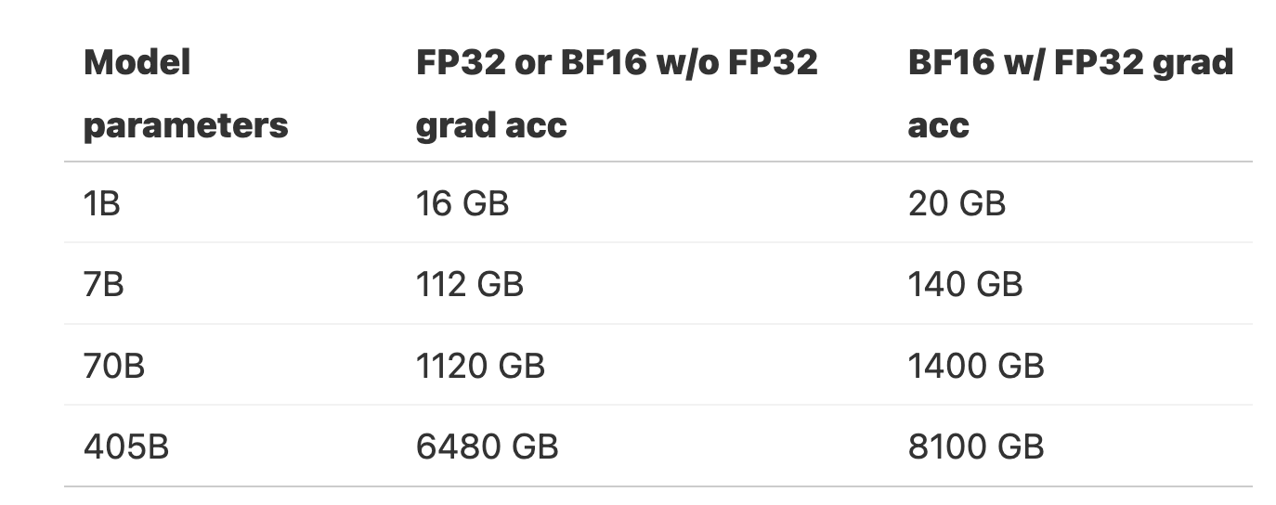The width and height of the screenshot is (1276, 505).
Task: Click the 7B model parameters cell
Action: pyautogui.click(x=104, y=284)
